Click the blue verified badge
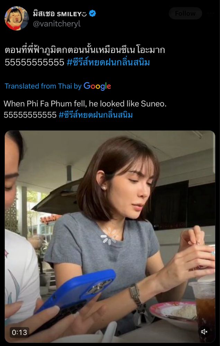 (x=92, y=14)
